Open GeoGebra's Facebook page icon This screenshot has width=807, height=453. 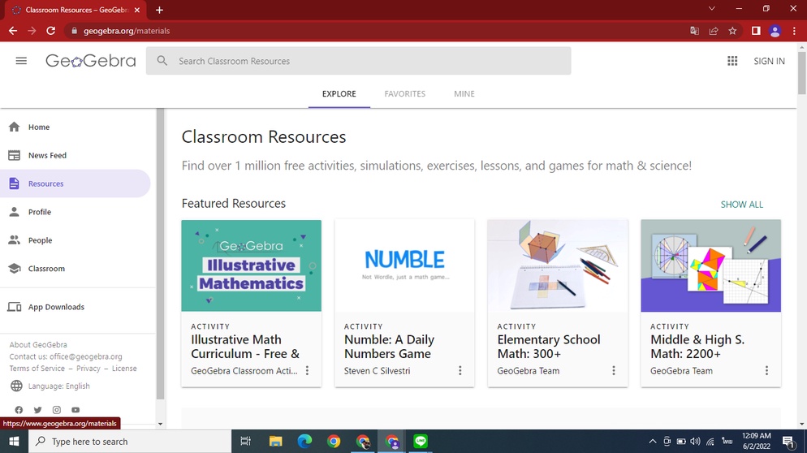19,410
